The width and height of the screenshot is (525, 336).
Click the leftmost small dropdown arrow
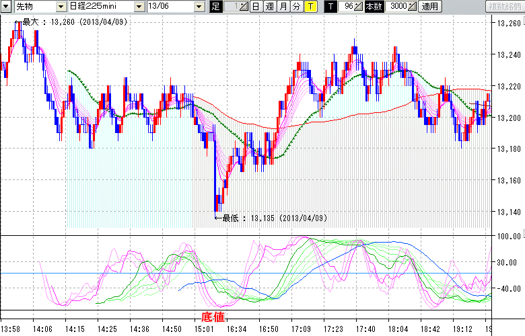(6, 7)
